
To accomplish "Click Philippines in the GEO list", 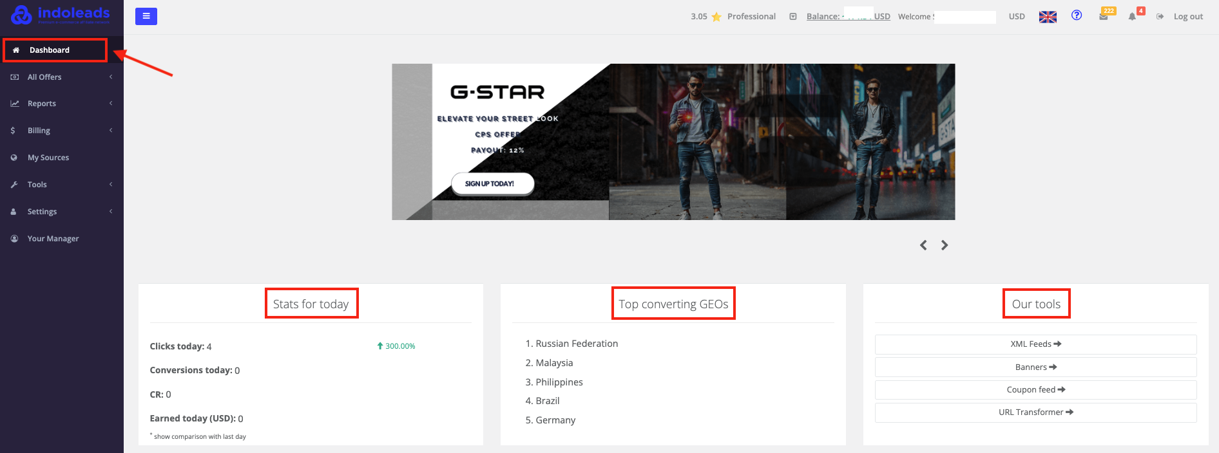I will point(559,382).
